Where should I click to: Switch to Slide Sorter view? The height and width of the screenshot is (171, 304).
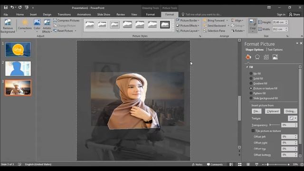[x=240, y=164]
